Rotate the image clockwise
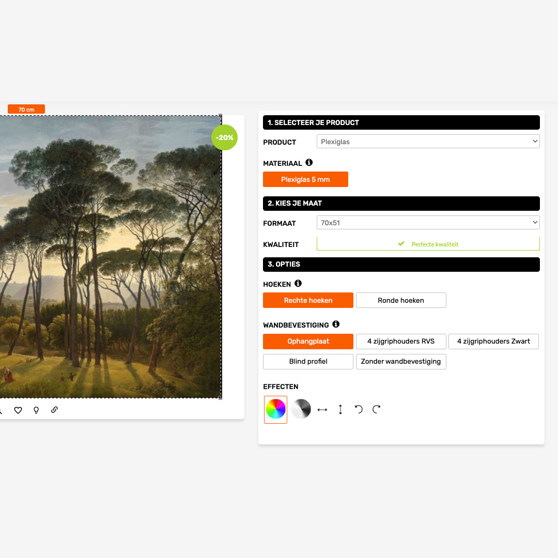Image resolution: width=558 pixels, height=558 pixels. 377,409
